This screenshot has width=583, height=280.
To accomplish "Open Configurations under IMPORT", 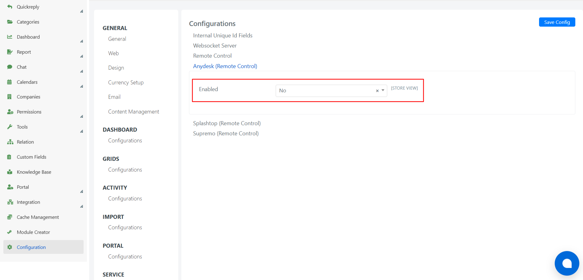I will tap(125, 227).
